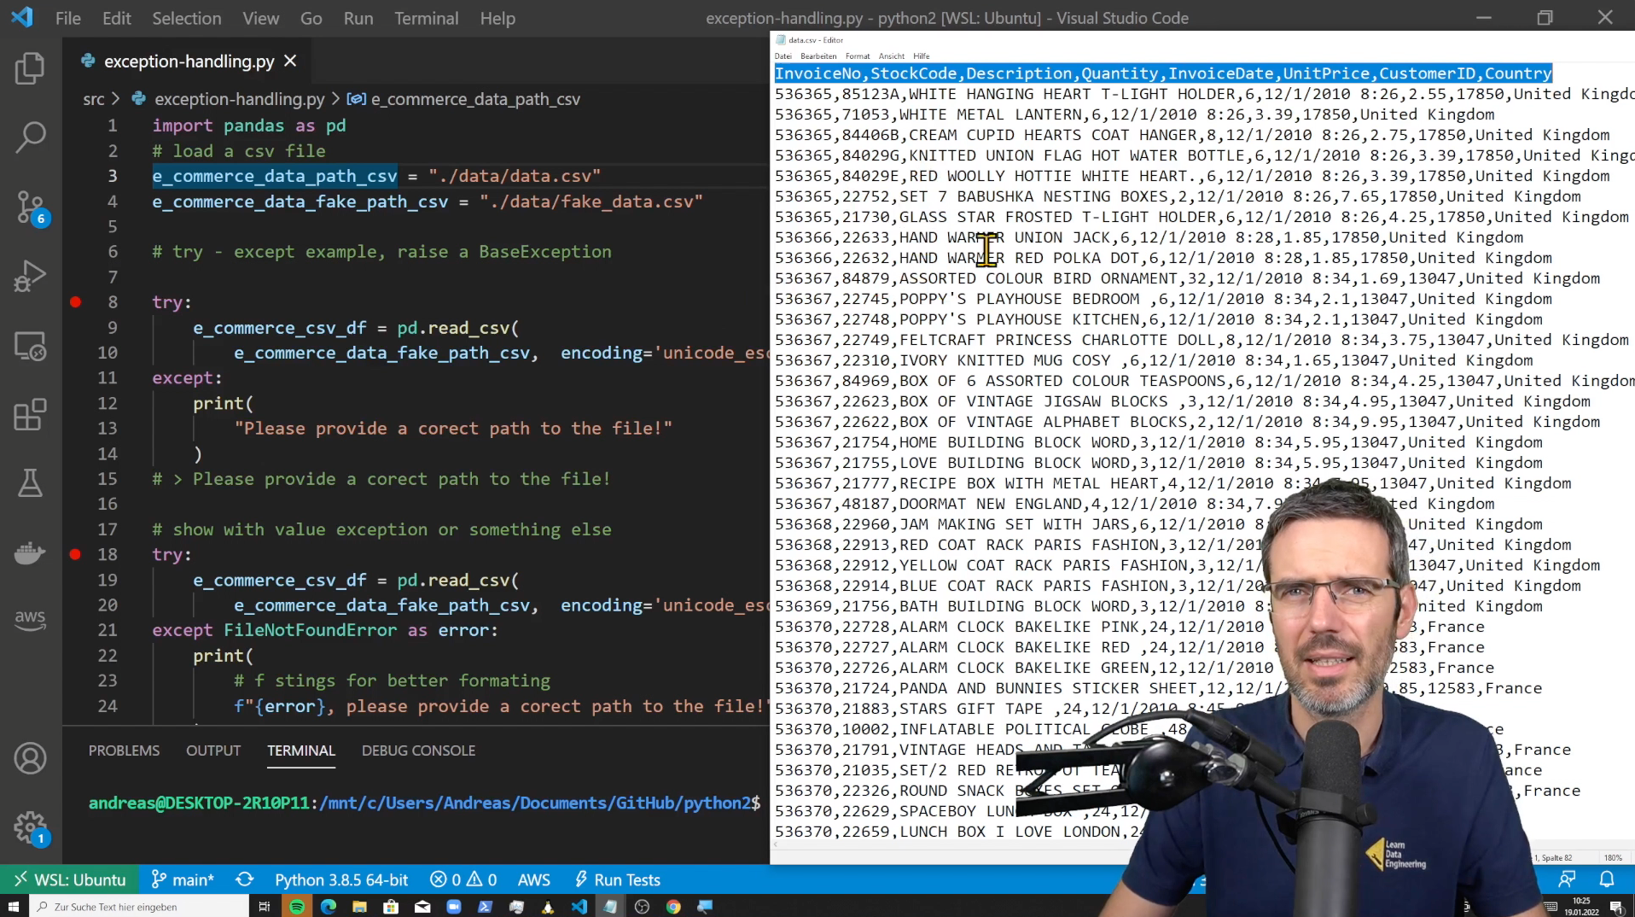The width and height of the screenshot is (1635, 917).
Task: Click the Windows Start button
Action: pyautogui.click(x=14, y=906)
